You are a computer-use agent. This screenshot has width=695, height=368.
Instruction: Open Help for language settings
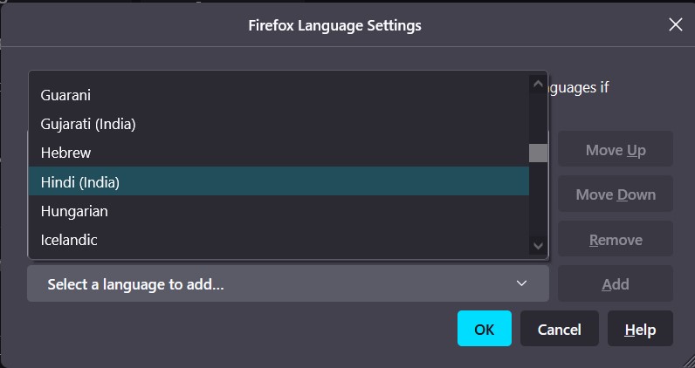click(640, 330)
